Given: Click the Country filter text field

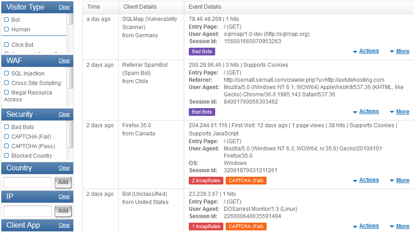Looking at the screenshot, I should pyautogui.click(x=28, y=183).
